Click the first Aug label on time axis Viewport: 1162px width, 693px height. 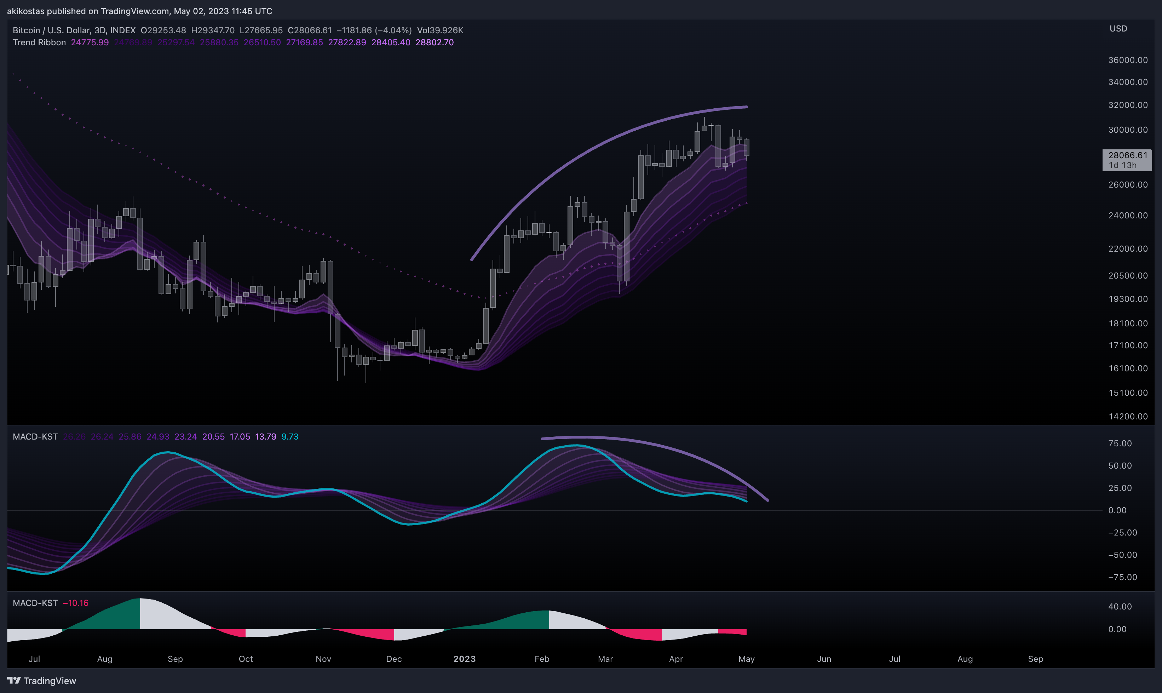pyautogui.click(x=105, y=659)
